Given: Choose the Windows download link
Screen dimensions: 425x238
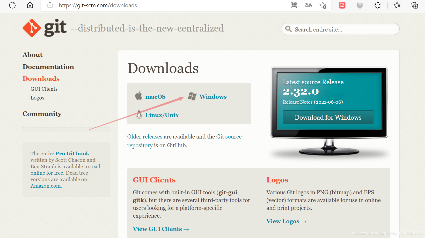Looking at the screenshot, I should click(x=213, y=97).
